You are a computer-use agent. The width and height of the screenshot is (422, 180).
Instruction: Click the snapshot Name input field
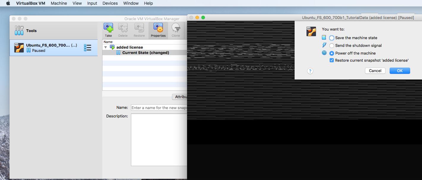click(159, 108)
